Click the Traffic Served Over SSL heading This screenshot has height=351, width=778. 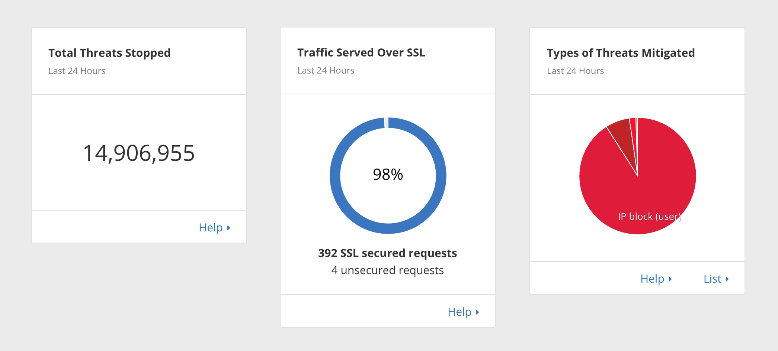click(x=361, y=52)
